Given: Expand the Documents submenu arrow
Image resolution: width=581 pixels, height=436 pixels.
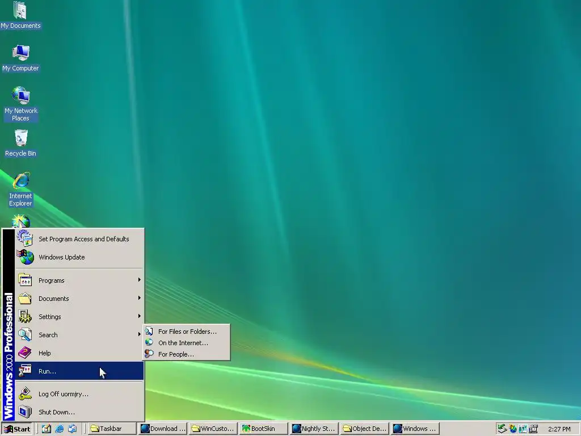Looking at the screenshot, I should pyautogui.click(x=140, y=297).
